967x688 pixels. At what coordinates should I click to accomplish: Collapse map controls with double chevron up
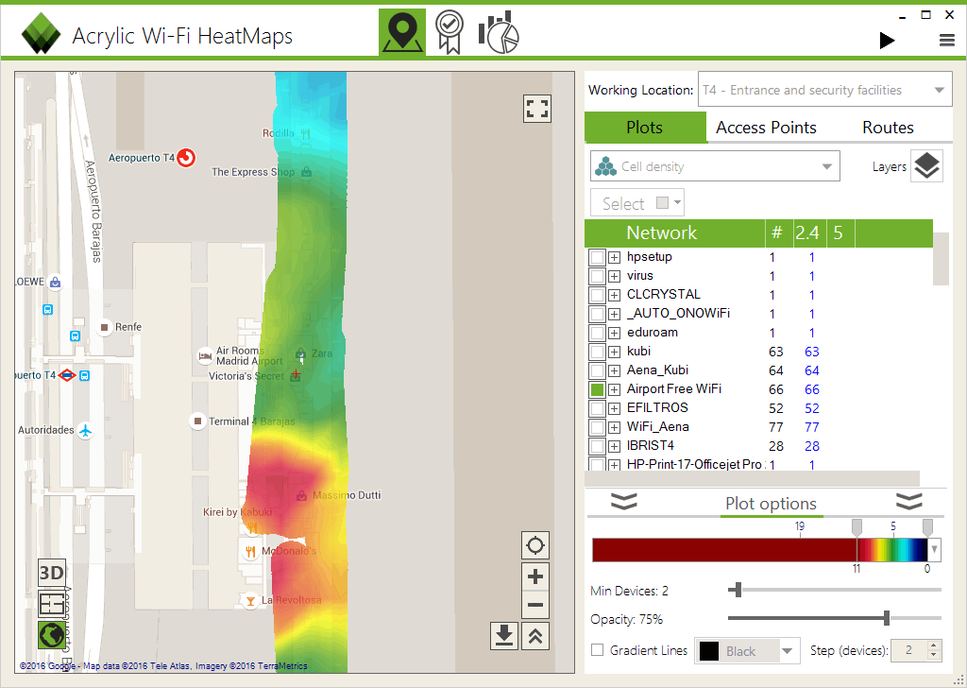click(535, 636)
